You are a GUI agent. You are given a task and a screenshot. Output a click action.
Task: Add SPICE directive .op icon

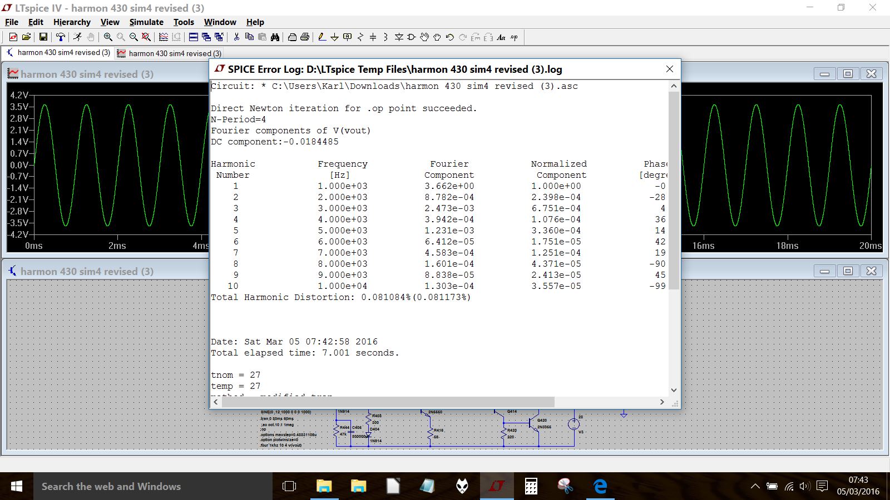coord(514,37)
